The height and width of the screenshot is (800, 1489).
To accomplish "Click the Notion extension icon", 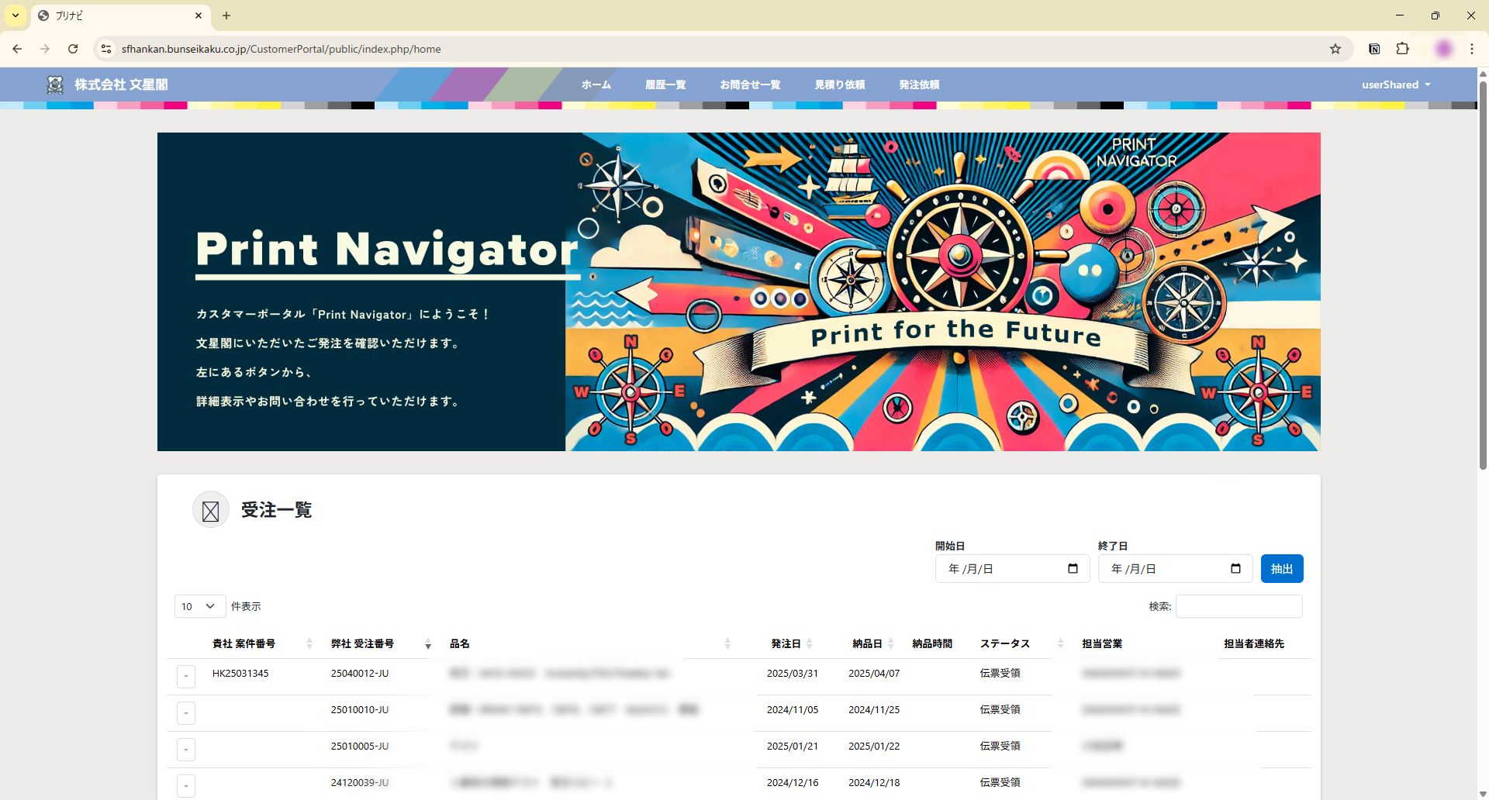I will coord(1373,49).
